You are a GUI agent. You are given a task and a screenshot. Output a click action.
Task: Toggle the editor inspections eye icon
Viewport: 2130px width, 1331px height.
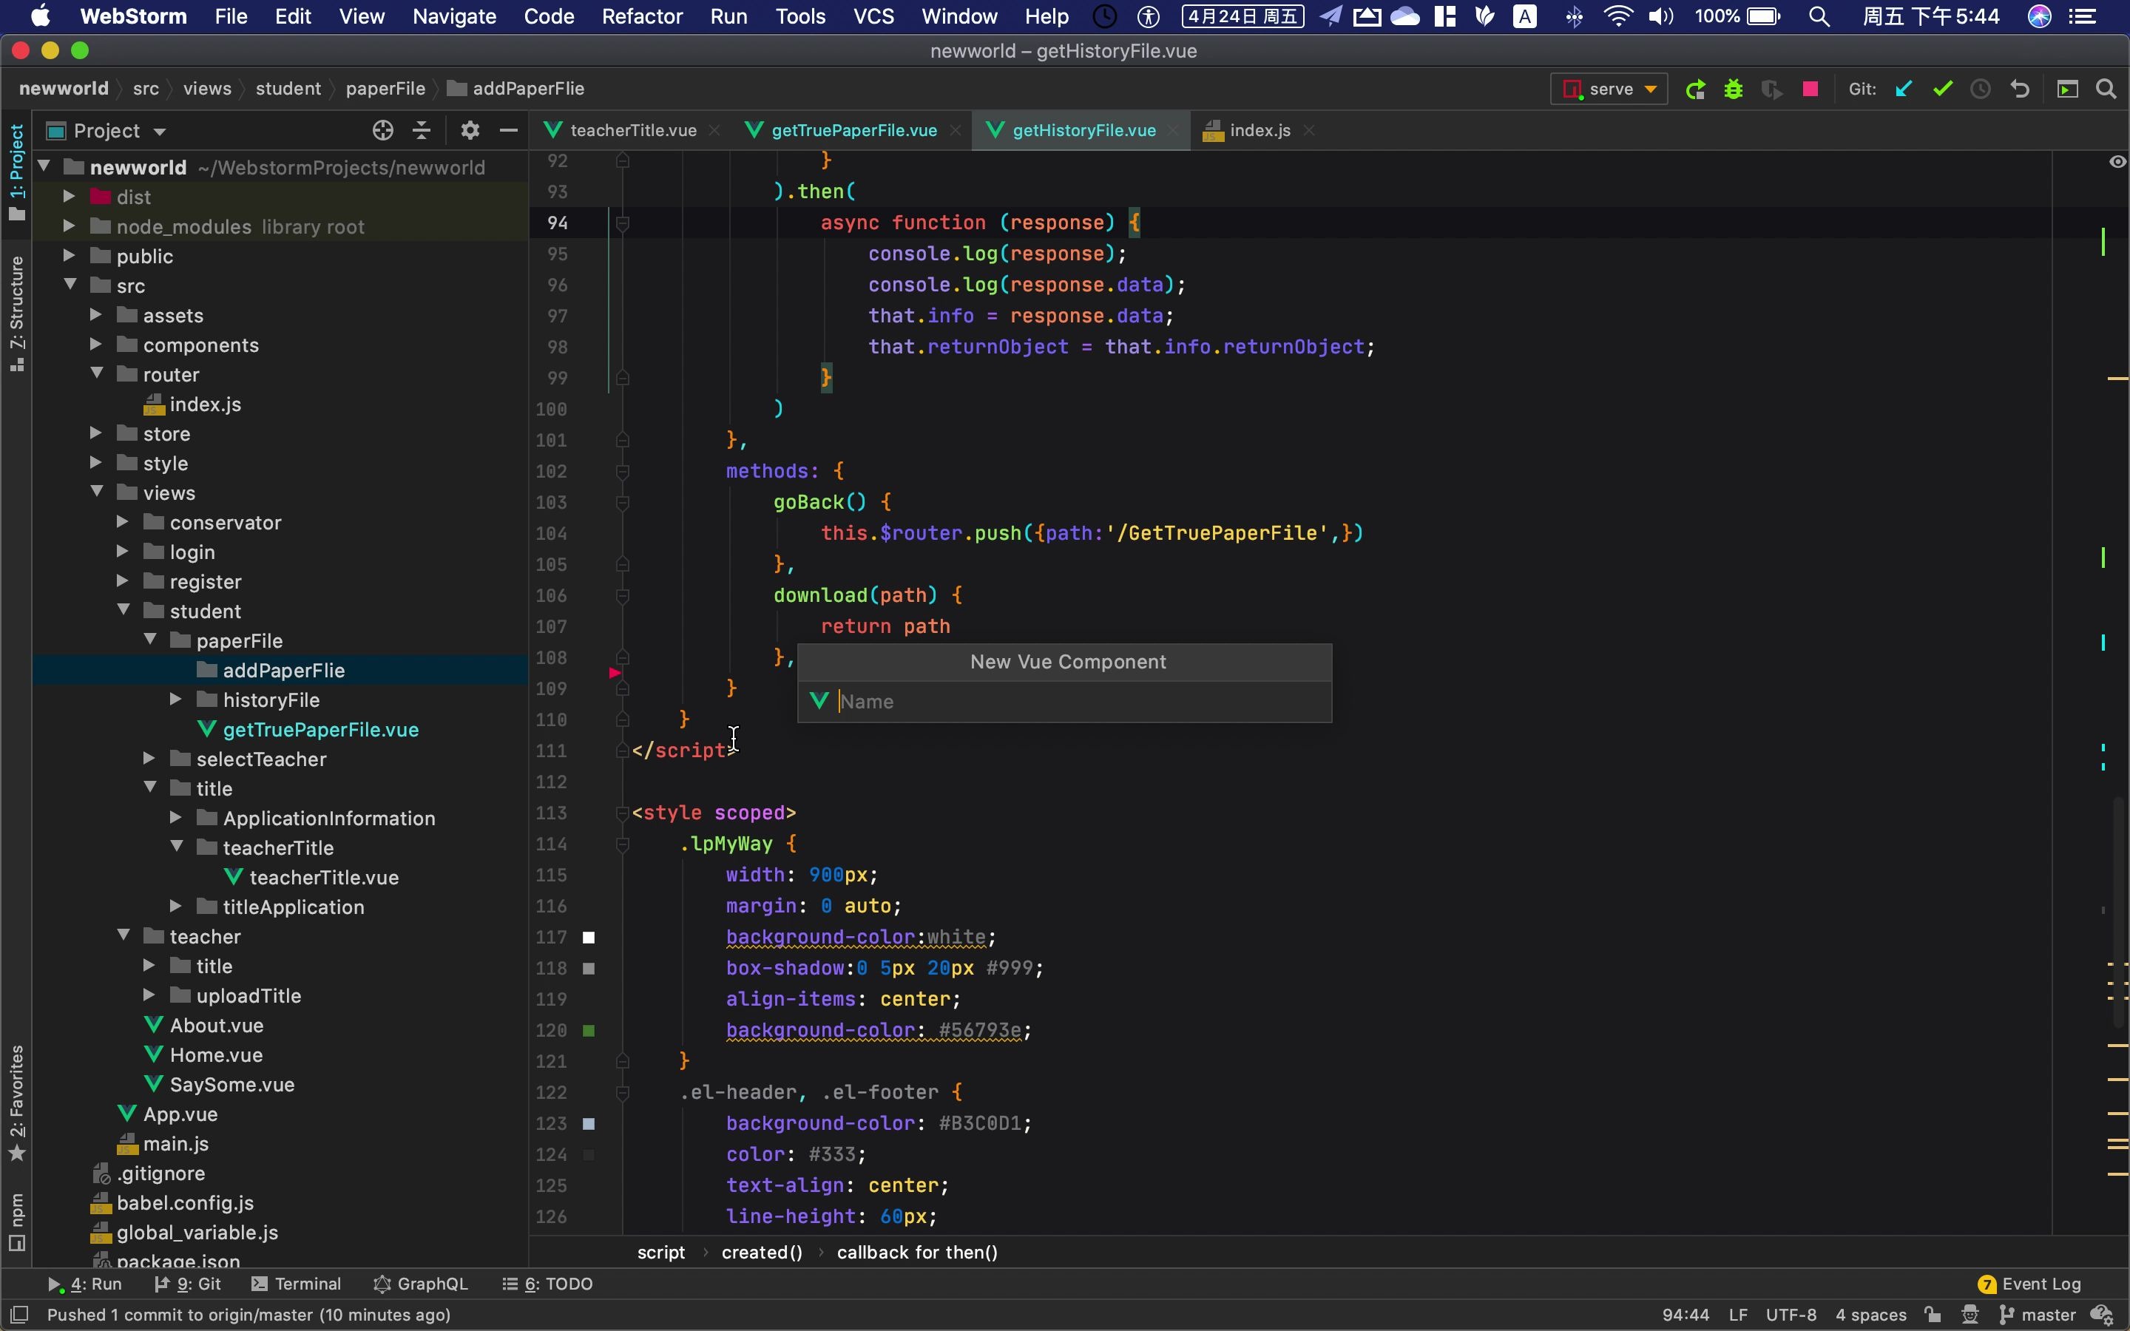(2117, 161)
